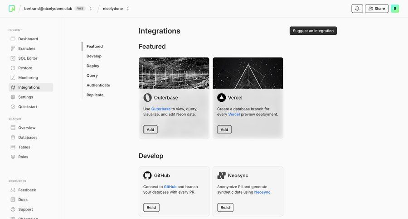
Task: Click the nicelydone project name
Action: pyautogui.click(x=113, y=9)
